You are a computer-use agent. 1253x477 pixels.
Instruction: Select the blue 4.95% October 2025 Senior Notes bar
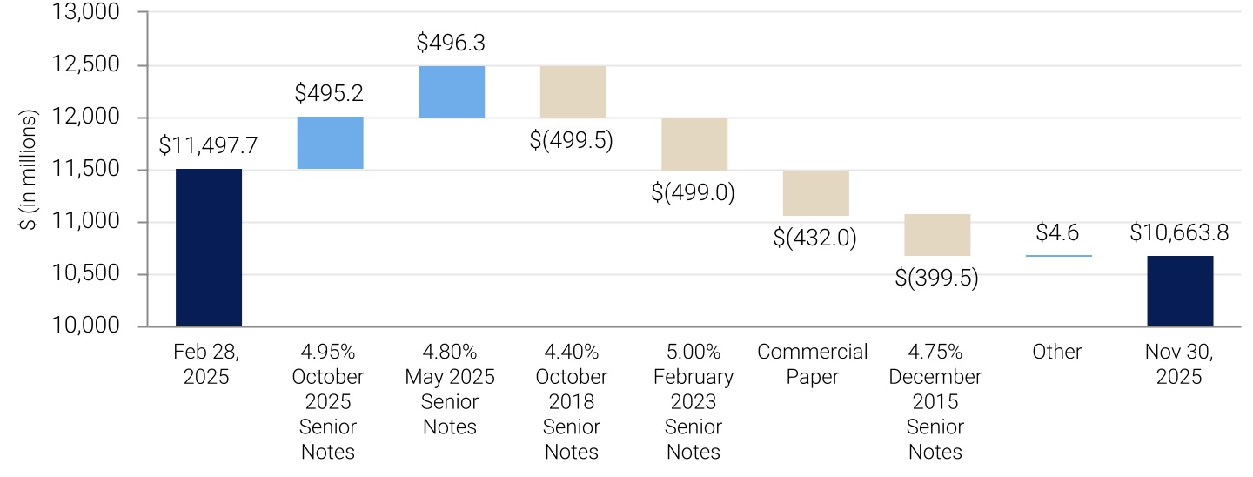click(x=330, y=143)
